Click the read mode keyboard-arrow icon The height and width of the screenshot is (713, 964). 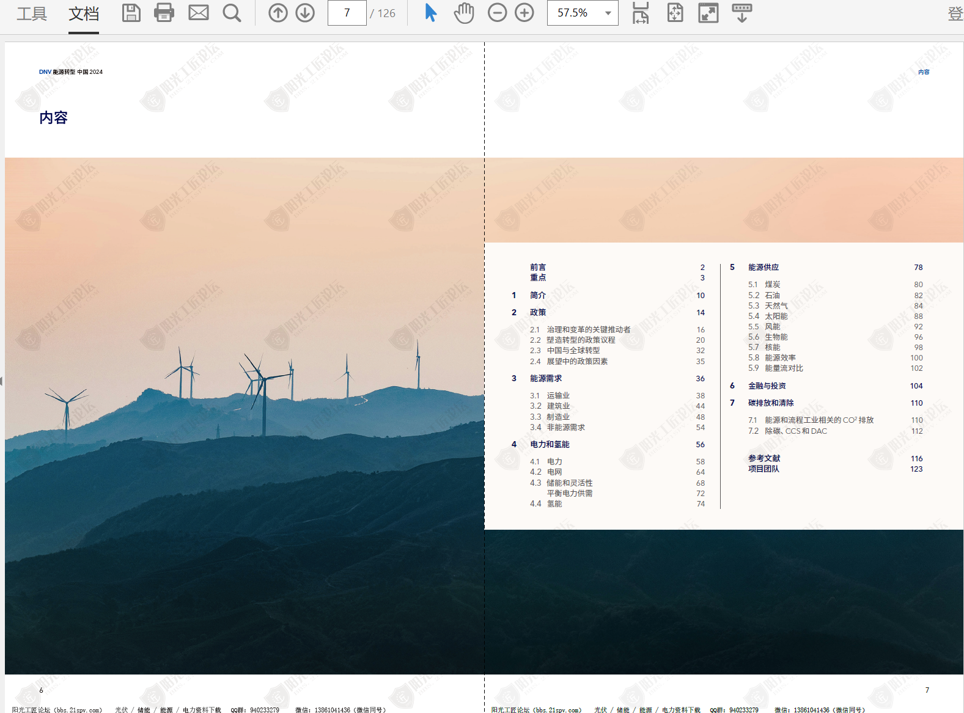point(742,13)
